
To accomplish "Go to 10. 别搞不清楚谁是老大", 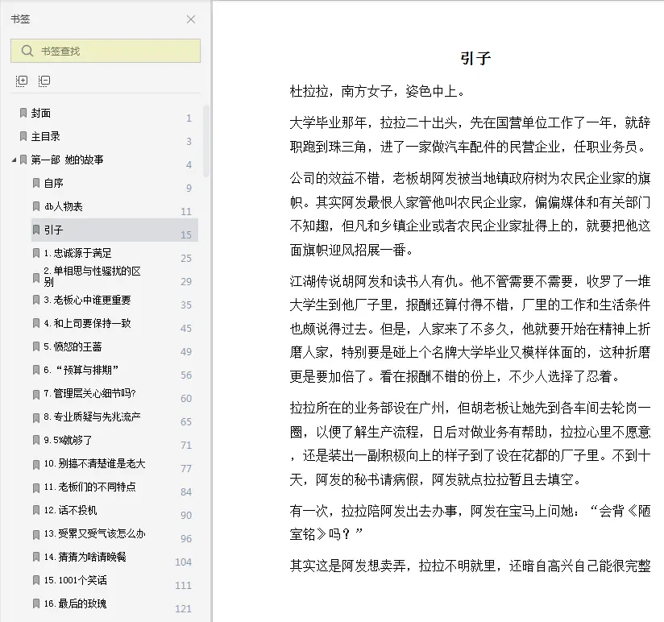I will pos(94,463).
